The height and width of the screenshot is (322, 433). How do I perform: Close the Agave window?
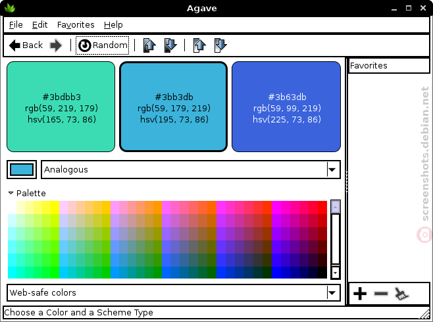tap(422, 8)
